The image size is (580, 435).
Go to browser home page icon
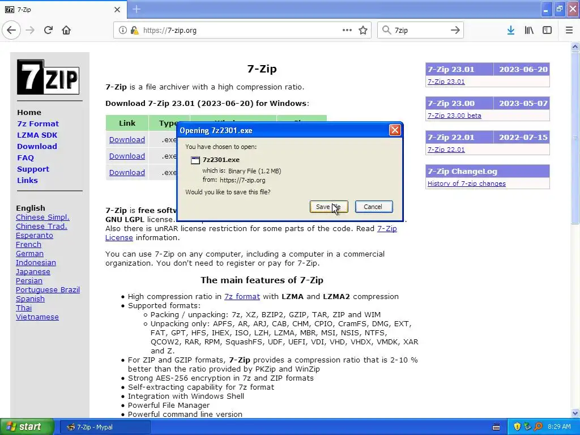coord(66,31)
